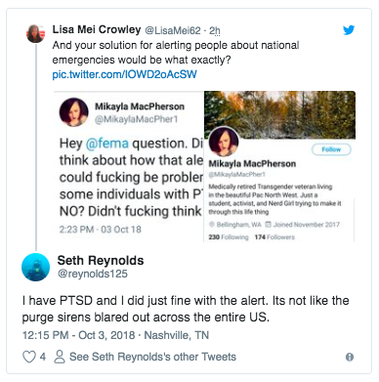The image size is (379, 382).
Task: Click the Follow button on Mikayla's profile
Action: [331, 149]
